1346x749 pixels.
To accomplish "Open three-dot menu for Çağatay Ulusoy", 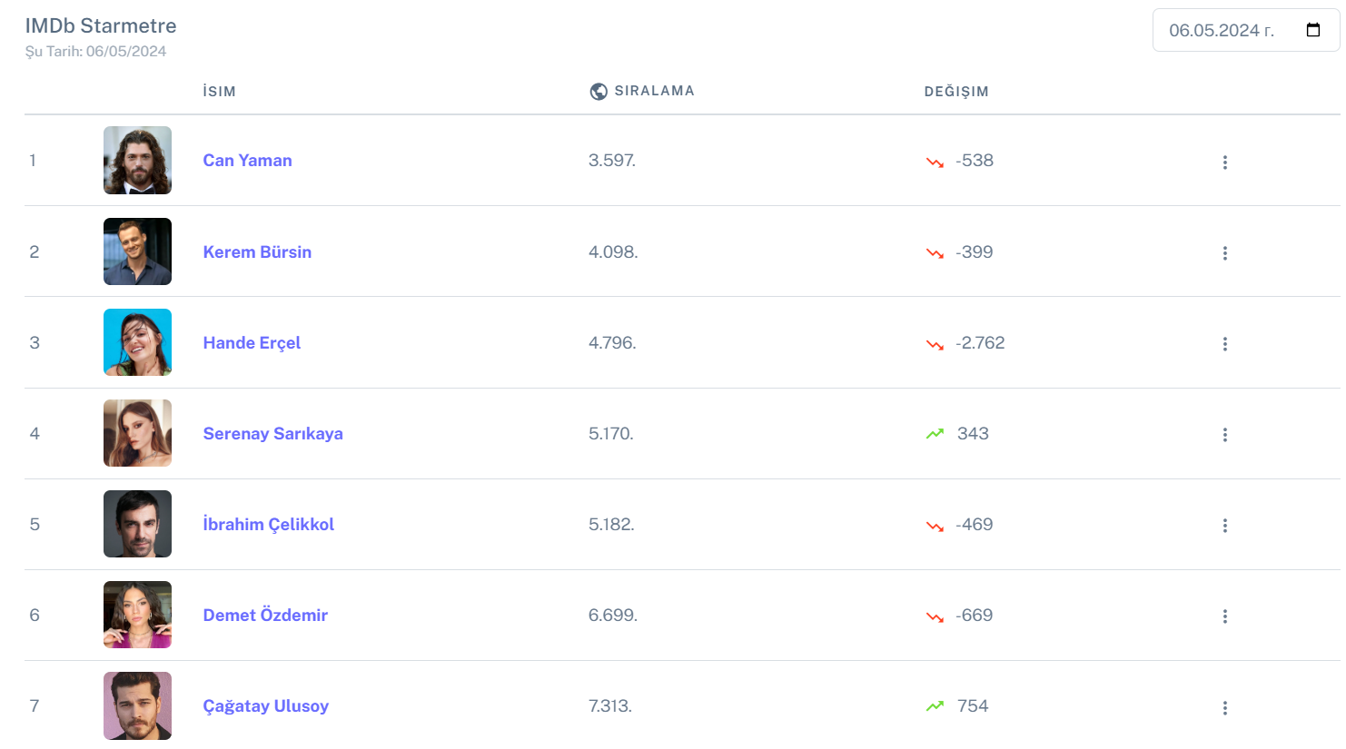I will 1224,707.
